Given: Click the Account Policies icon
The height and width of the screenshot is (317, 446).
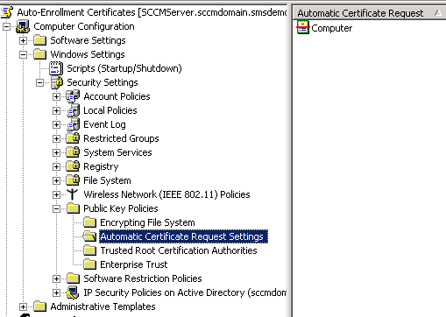Looking at the screenshot, I should (73, 96).
